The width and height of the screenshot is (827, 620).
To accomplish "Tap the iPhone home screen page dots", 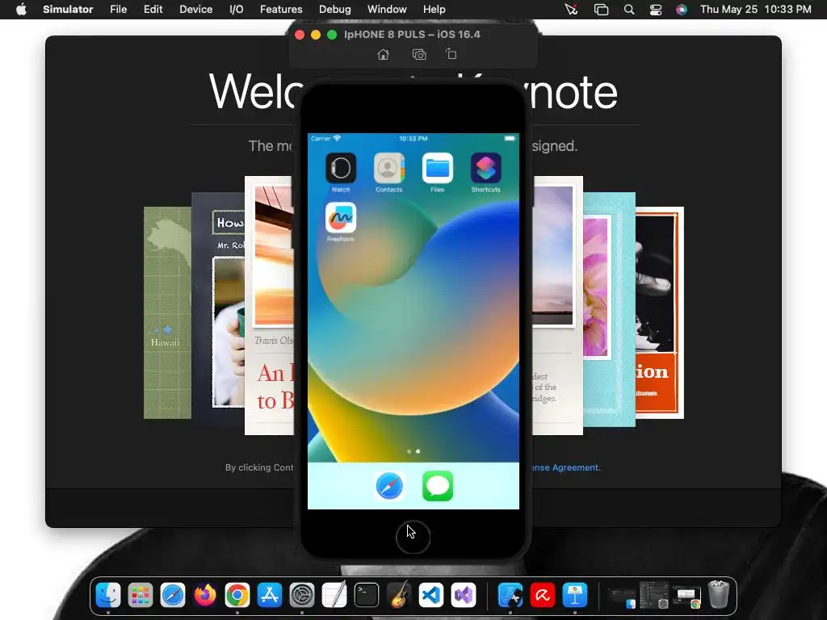I will 413,451.
